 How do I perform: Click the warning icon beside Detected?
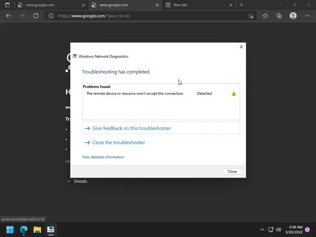pyautogui.click(x=234, y=94)
